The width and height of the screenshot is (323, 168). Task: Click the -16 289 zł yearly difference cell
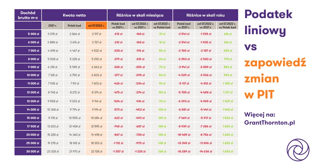click(184, 151)
